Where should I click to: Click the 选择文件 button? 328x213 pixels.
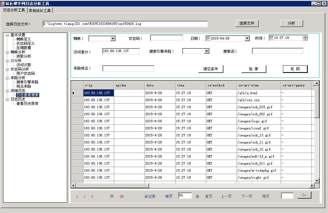(x=247, y=23)
